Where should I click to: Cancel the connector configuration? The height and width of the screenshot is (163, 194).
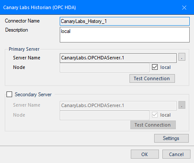pyautogui.click(x=176, y=154)
